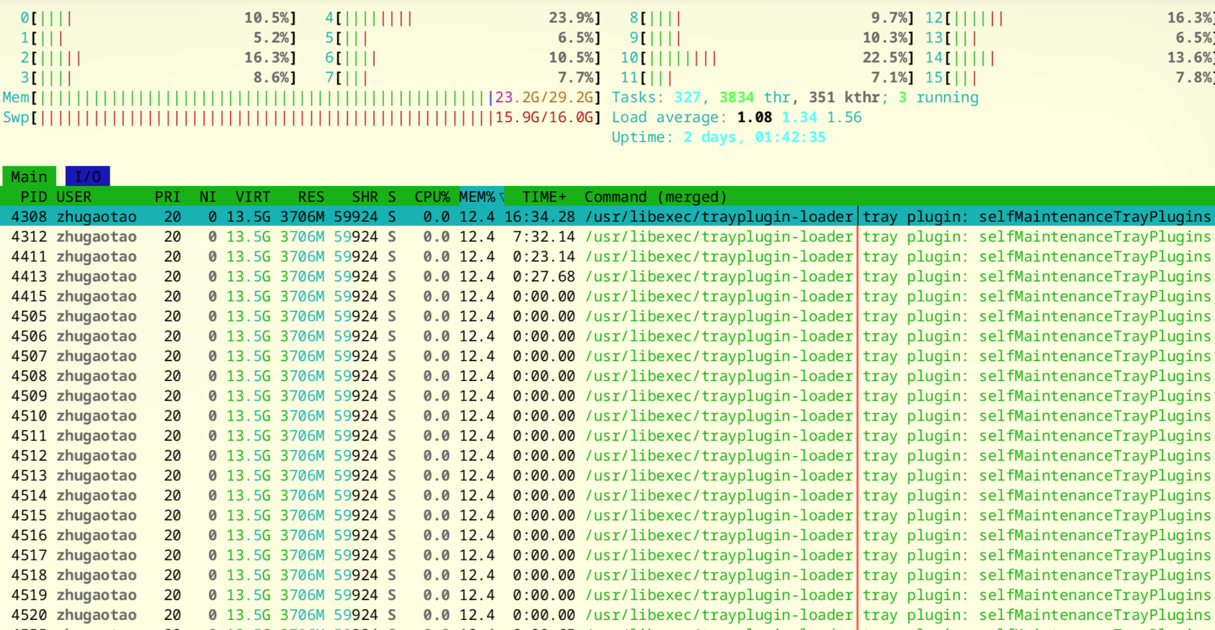Sort by the RES column header
Image resolution: width=1215 pixels, height=630 pixels.
311,196
